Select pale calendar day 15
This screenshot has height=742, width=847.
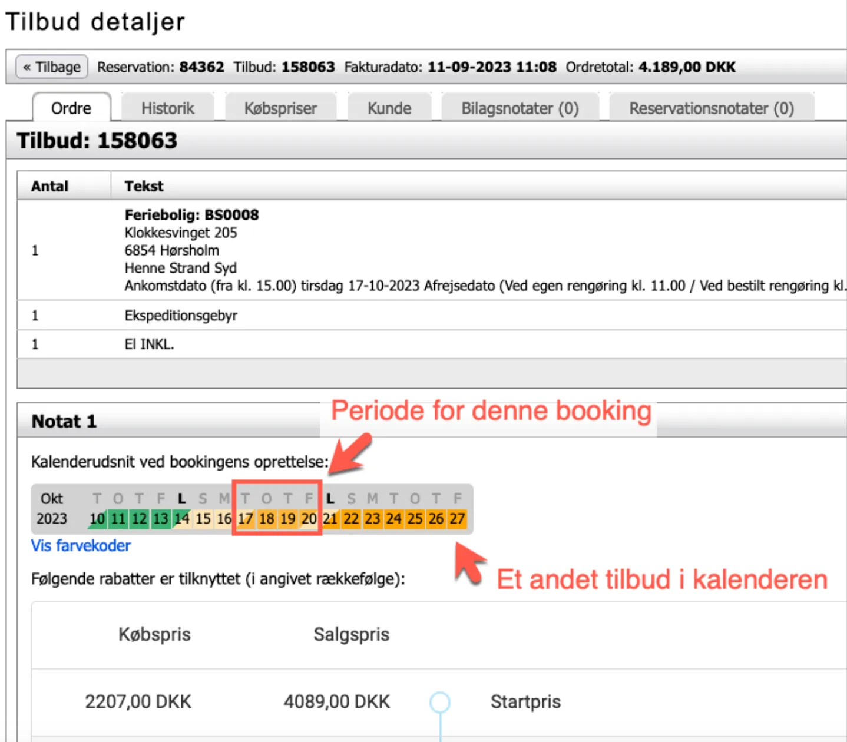(203, 519)
